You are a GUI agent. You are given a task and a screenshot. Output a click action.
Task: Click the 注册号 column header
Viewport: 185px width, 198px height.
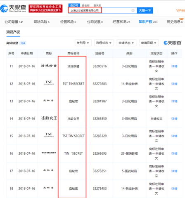coord(100,53)
